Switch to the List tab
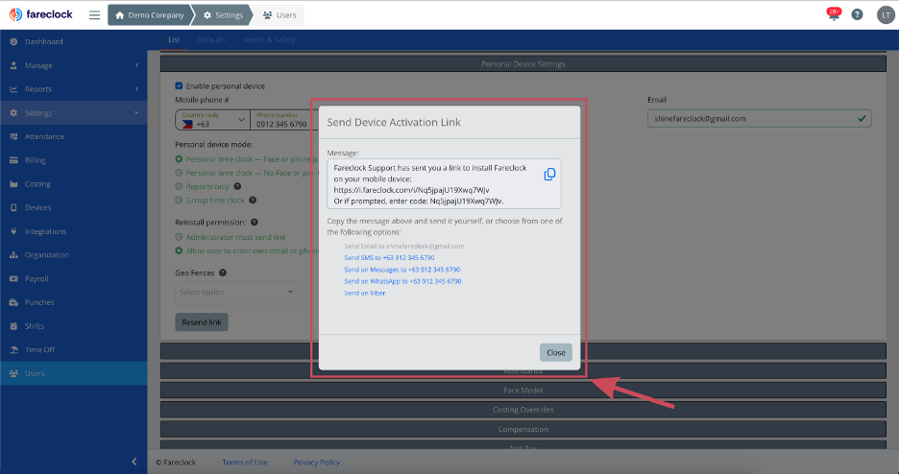 tap(174, 39)
